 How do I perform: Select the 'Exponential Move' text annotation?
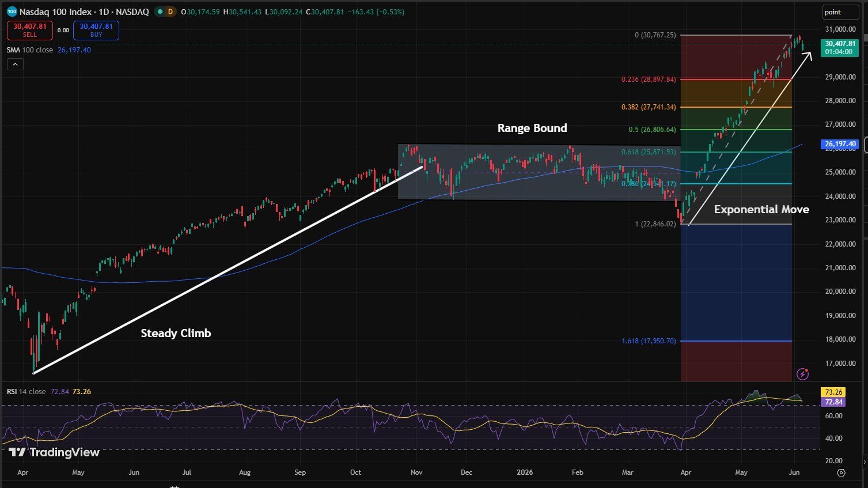761,209
